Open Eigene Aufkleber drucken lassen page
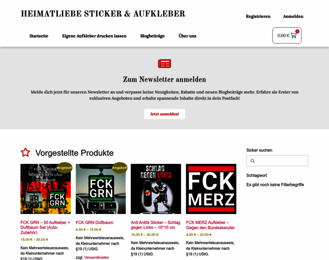Image resolution: width=329 pixels, height=260 pixels. click(x=94, y=36)
